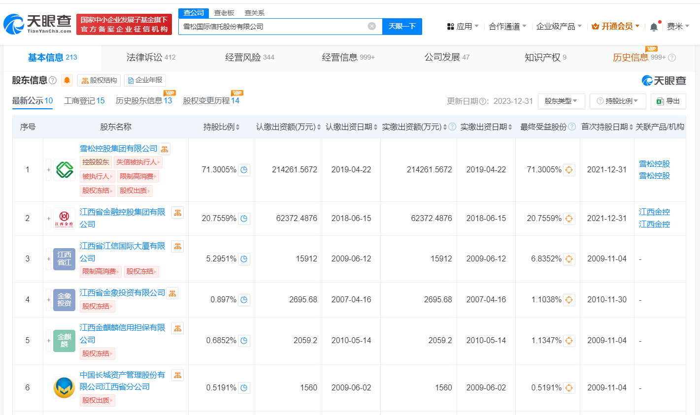Click beneficial share target icon for 1.1038%
Viewport: 700px width, 415px height.
tap(569, 300)
